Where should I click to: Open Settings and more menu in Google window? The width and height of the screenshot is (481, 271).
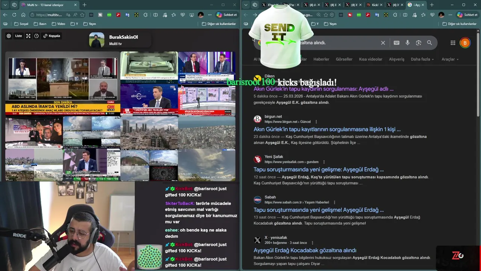pos(450,15)
